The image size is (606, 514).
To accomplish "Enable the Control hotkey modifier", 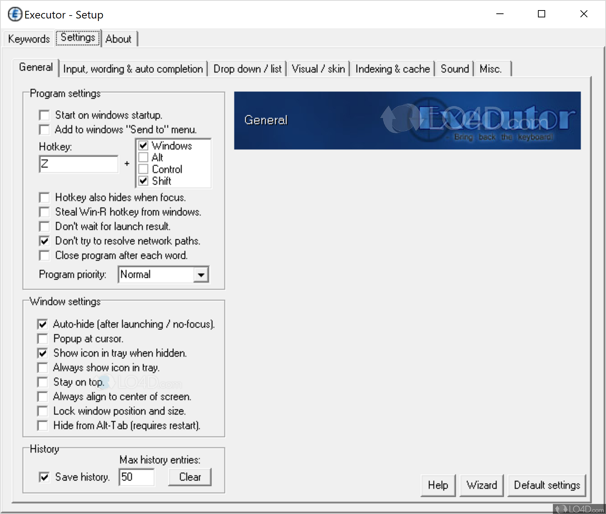I will tap(143, 169).
